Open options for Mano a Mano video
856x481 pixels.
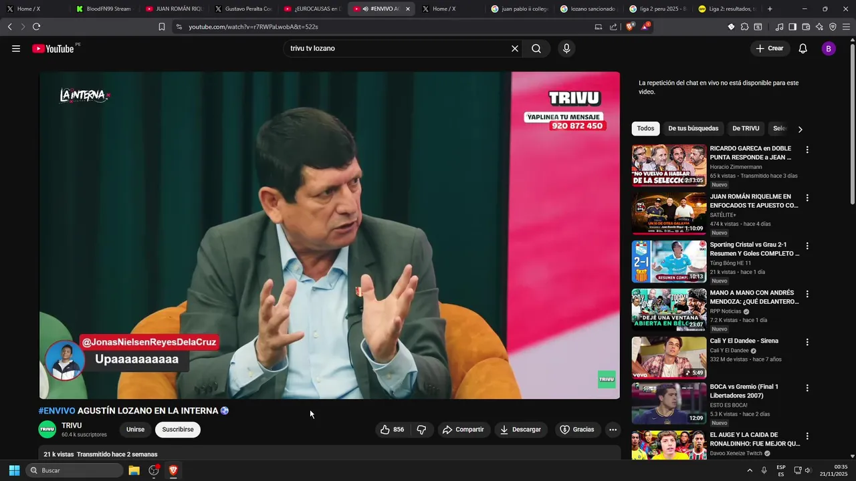(x=807, y=294)
